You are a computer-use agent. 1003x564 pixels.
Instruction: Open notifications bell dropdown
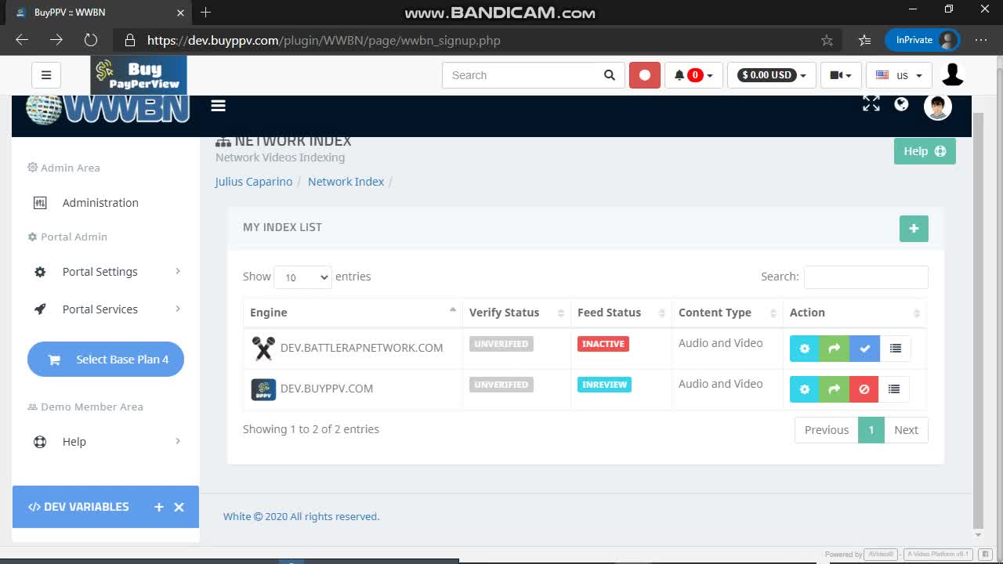[x=693, y=75]
